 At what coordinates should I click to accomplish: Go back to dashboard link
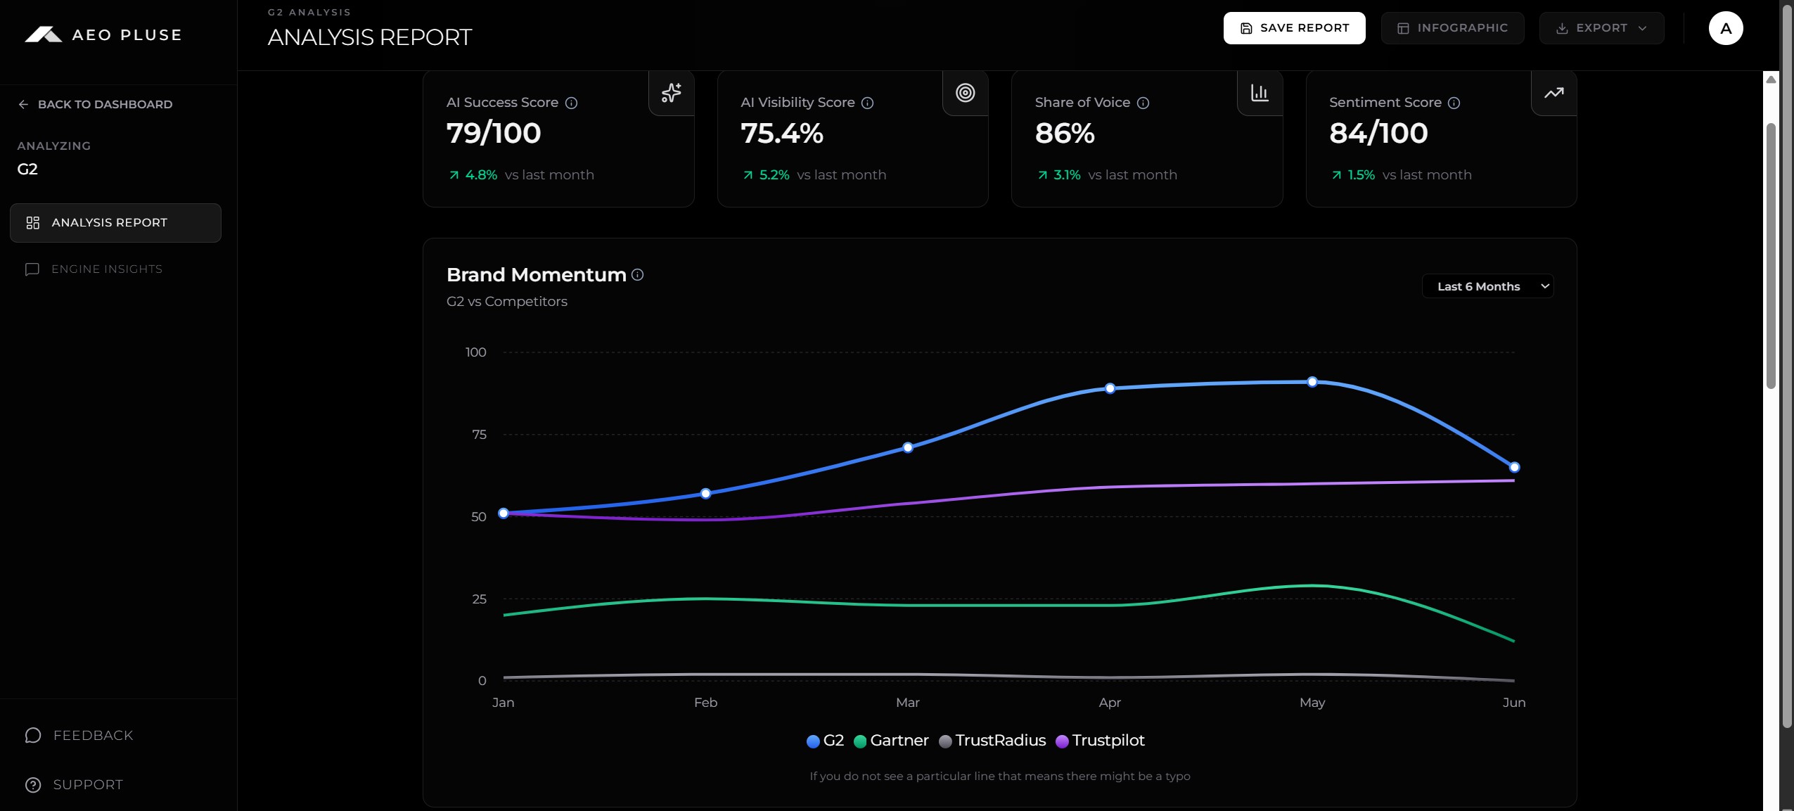coord(95,104)
